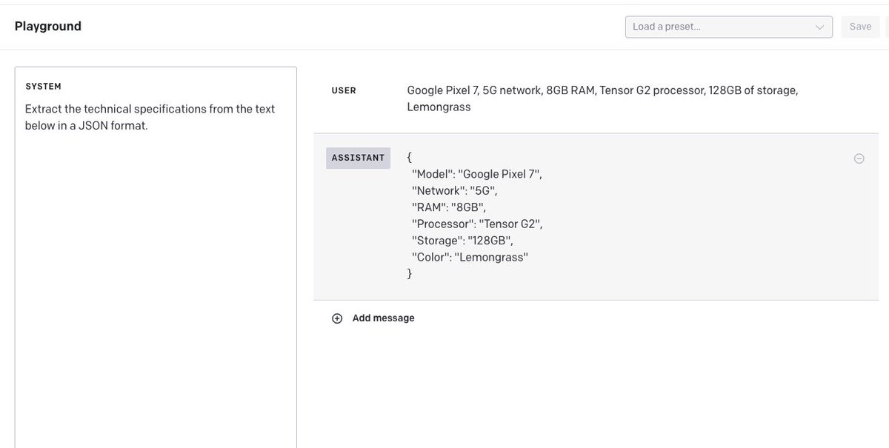889x448 pixels.
Task: Click the chevron arrow of the preset dropdown
Action: pos(820,27)
